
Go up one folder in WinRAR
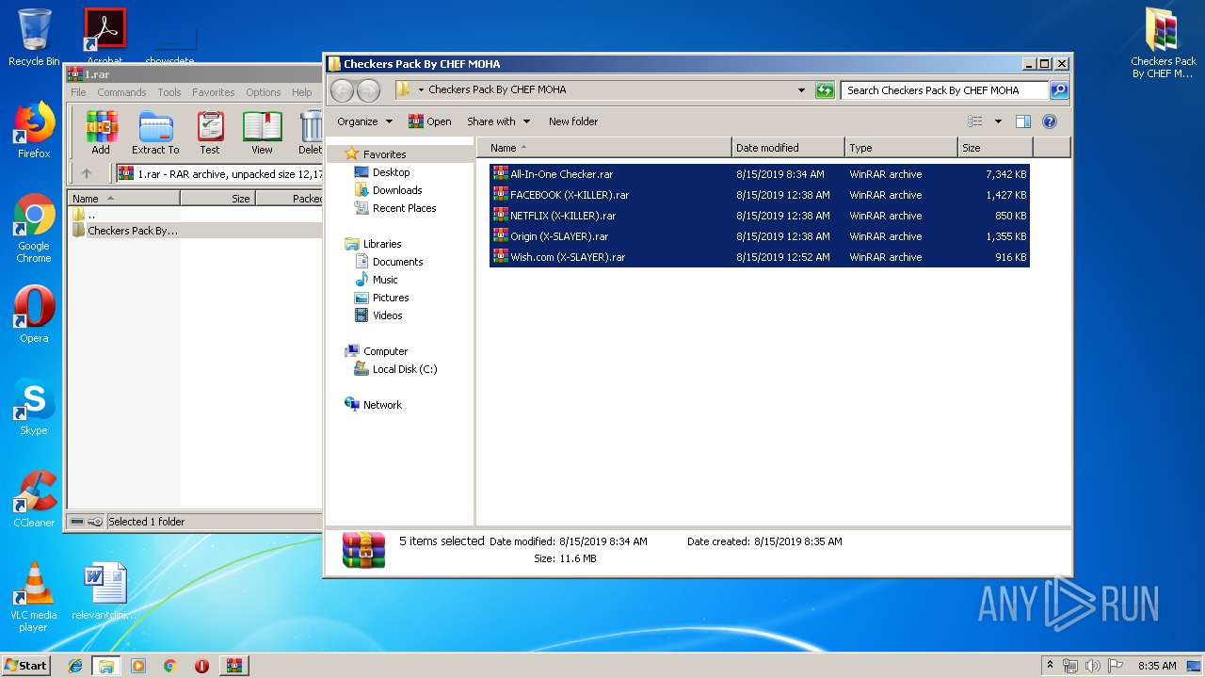pos(87,173)
